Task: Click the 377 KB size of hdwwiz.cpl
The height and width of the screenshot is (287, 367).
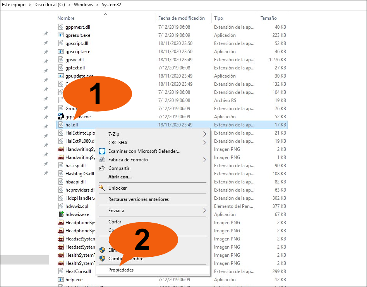Action: pos(279,206)
